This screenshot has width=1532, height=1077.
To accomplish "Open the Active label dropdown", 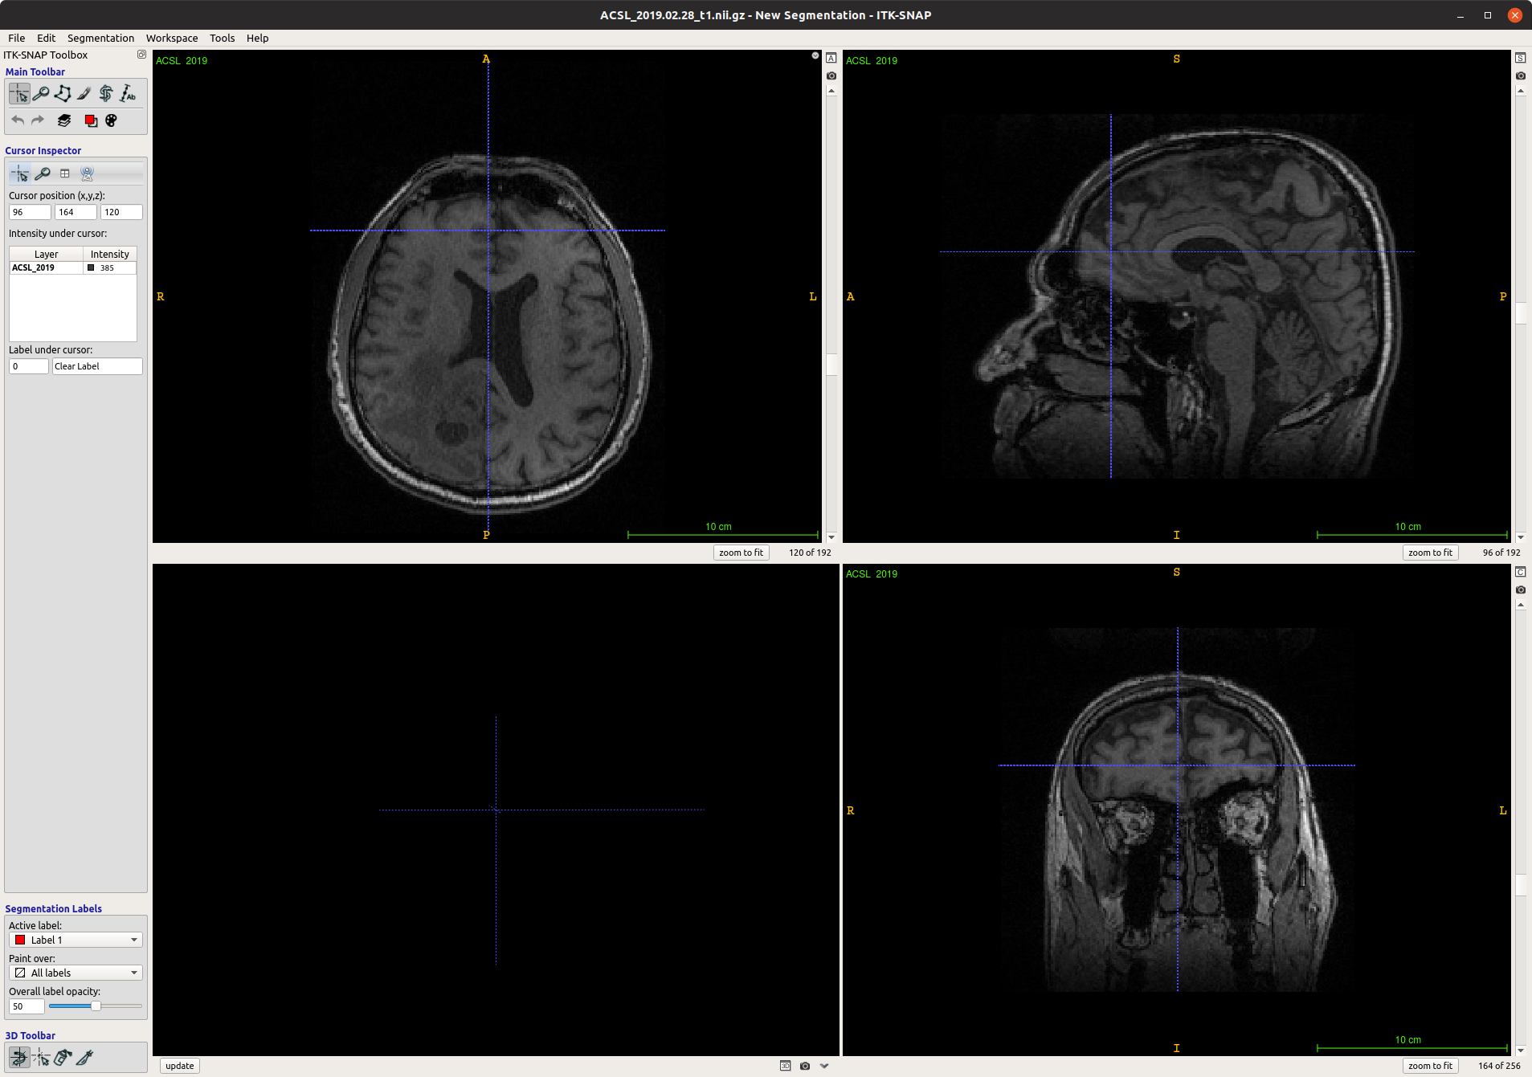I will [x=75, y=939].
